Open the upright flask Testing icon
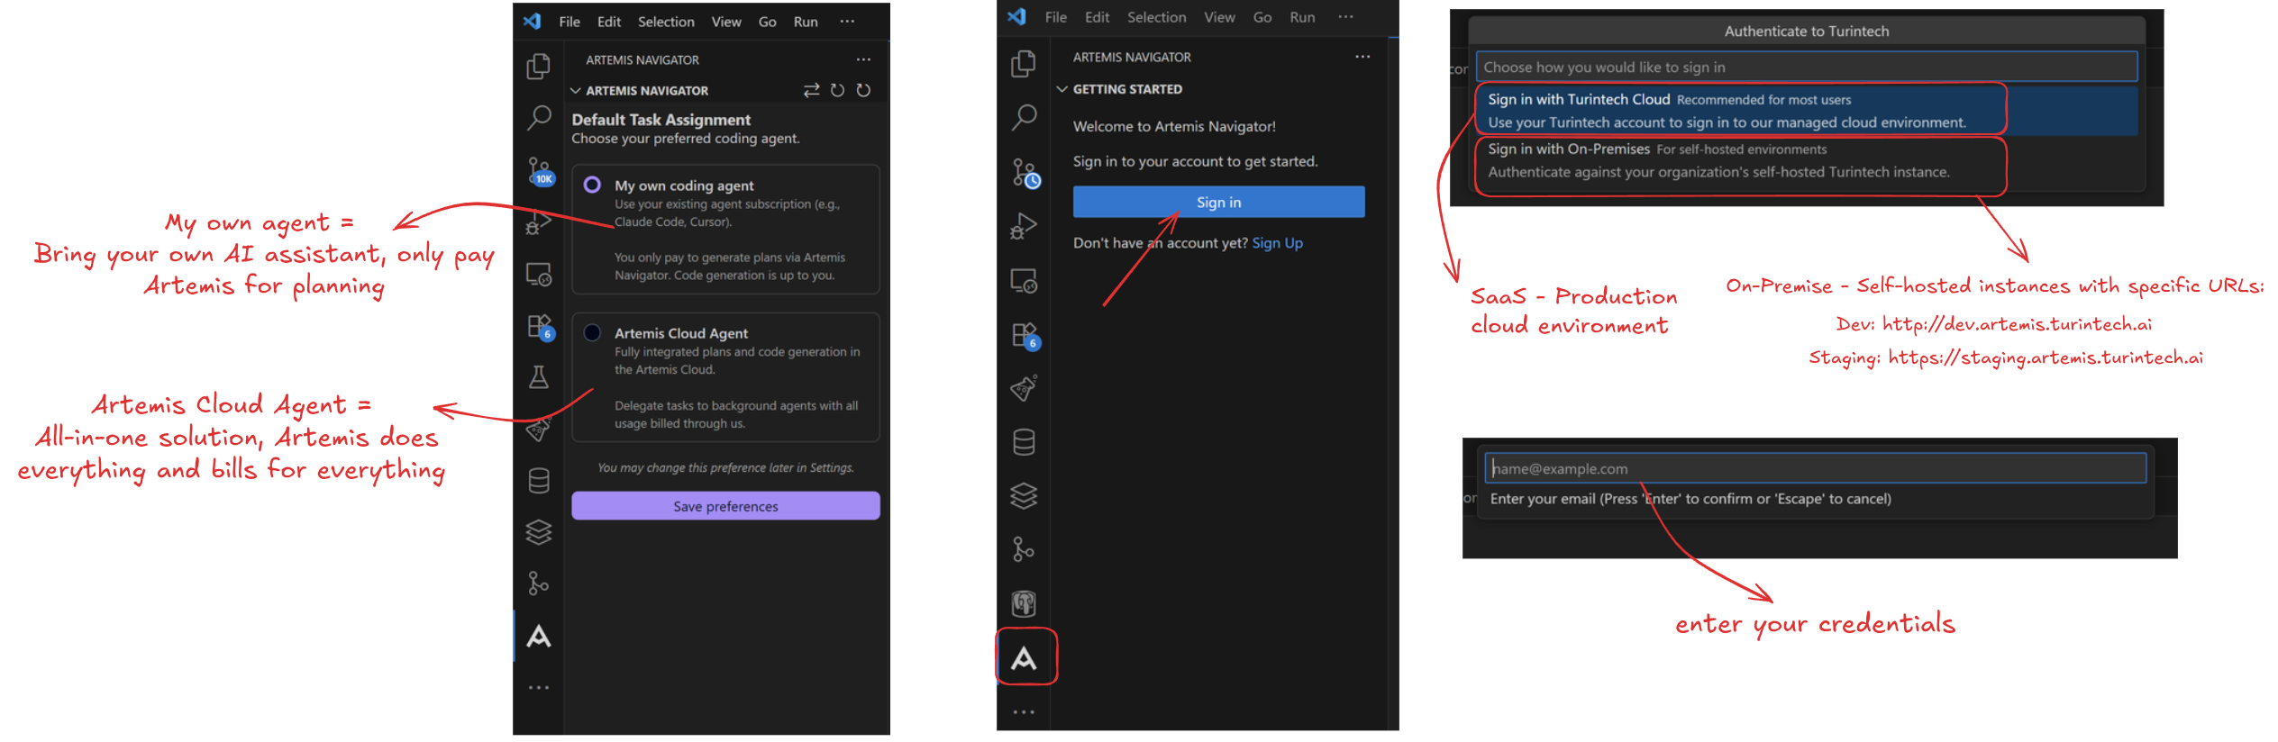The width and height of the screenshot is (2278, 742). point(539,376)
